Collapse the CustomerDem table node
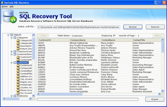The height and width of the screenshot is (107, 167). tap(11, 54)
